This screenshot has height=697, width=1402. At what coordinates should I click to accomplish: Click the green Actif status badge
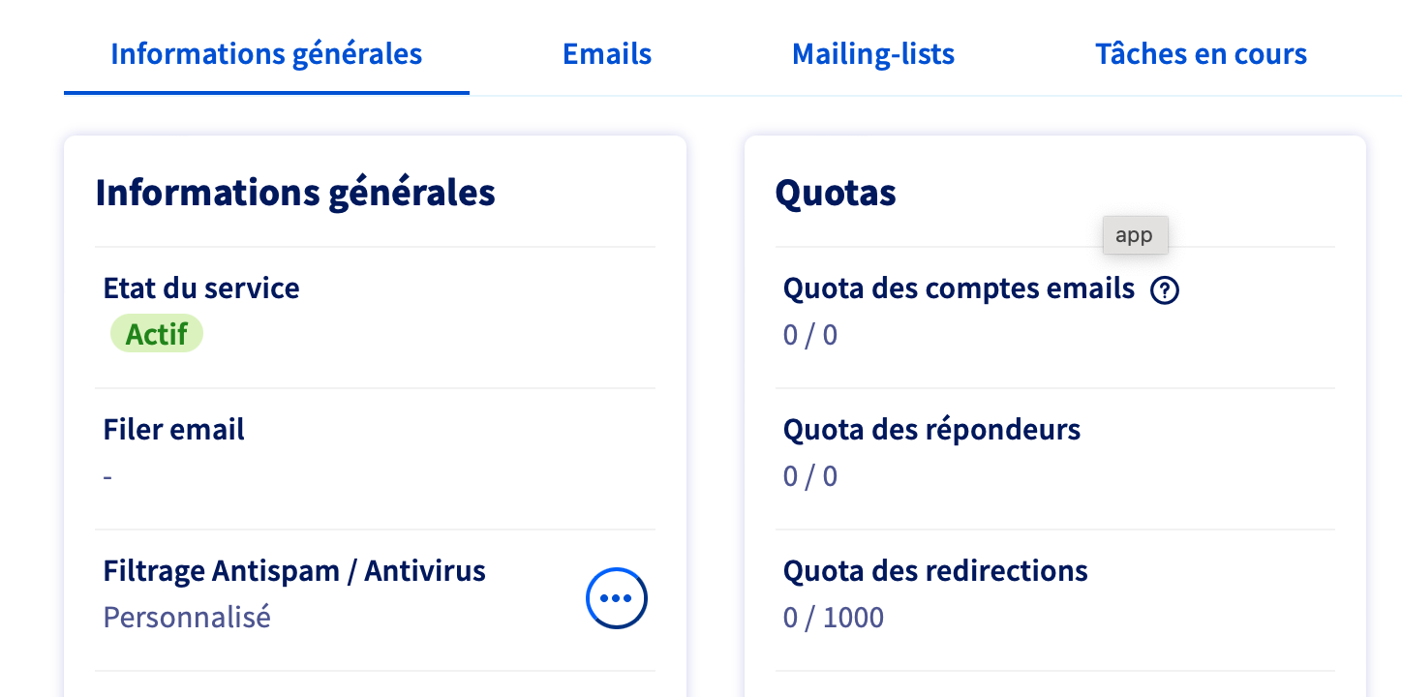tap(157, 333)
